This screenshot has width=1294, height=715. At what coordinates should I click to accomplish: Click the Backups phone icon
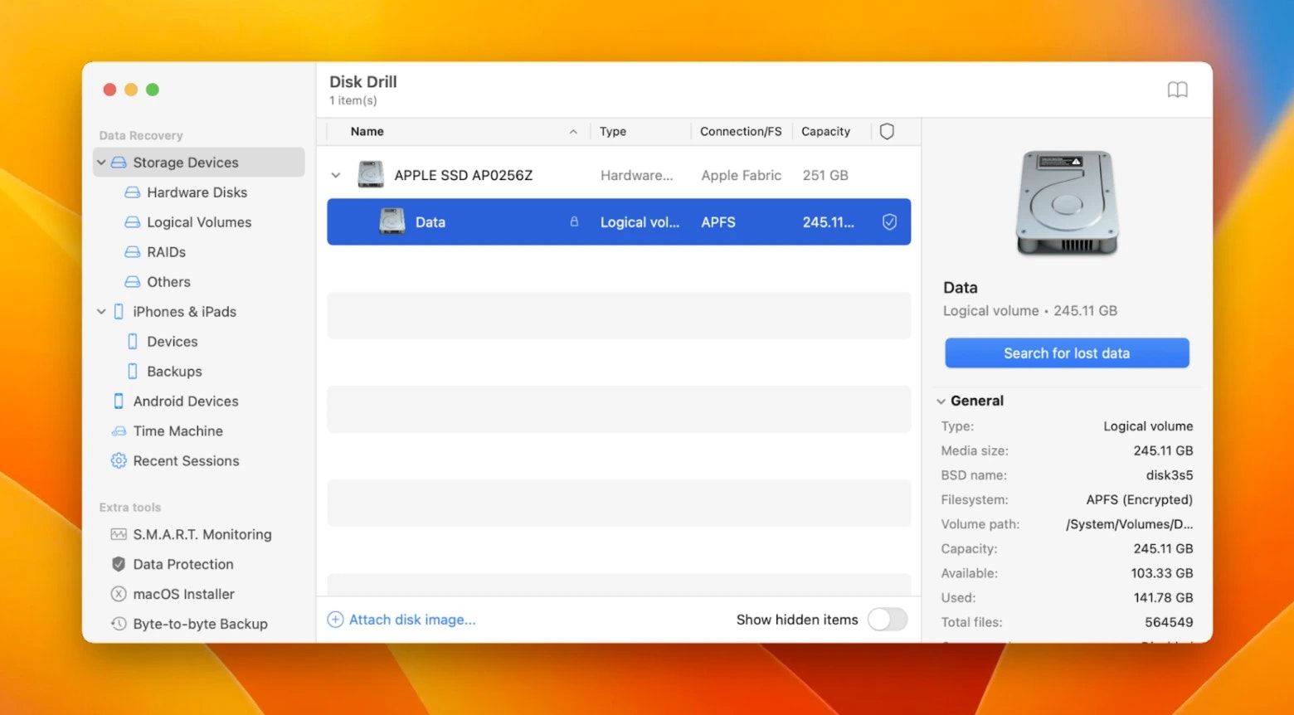[133, 372]
